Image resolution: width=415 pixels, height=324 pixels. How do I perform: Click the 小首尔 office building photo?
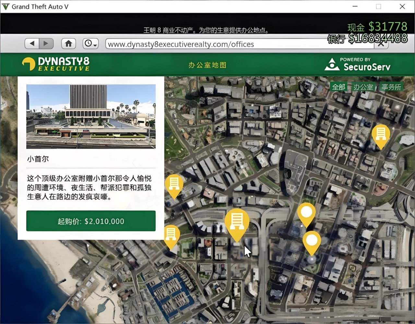pos(91,116)
